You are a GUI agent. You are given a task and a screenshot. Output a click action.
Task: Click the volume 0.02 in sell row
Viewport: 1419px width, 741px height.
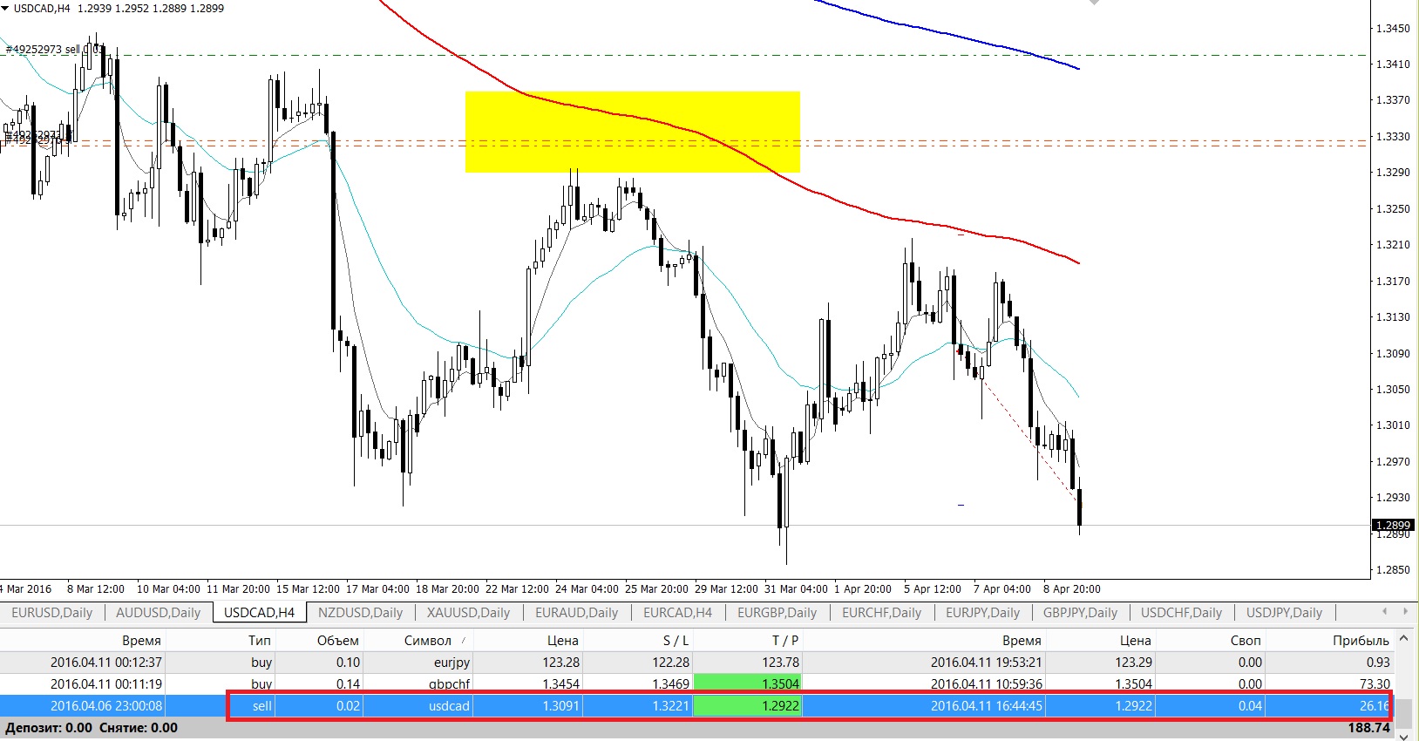point(348,705)
